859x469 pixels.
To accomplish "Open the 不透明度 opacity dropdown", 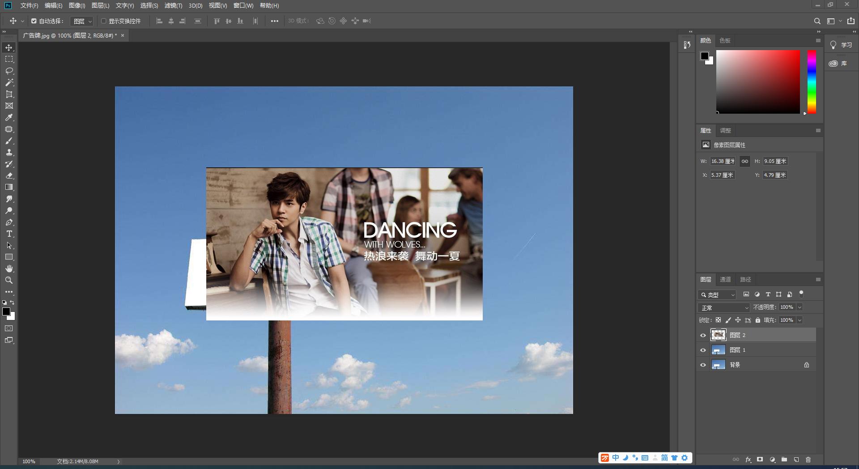I will click(x=799, y=307).
